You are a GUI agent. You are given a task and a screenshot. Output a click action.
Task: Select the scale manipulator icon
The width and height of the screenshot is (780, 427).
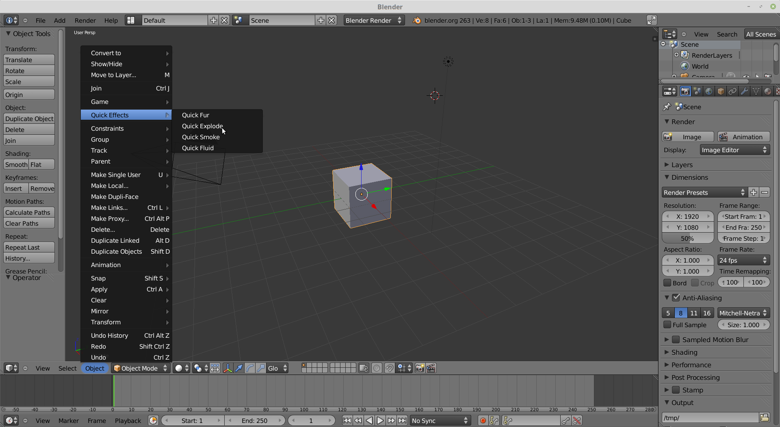tap(261, 368)
